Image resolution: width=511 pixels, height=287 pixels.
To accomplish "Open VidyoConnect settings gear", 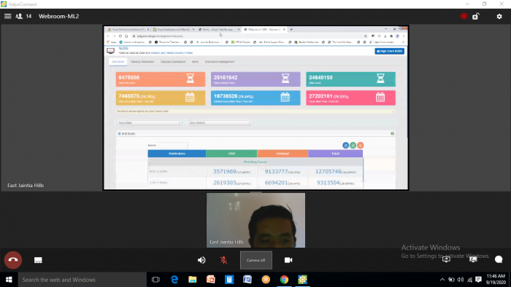I will [499, 16].
